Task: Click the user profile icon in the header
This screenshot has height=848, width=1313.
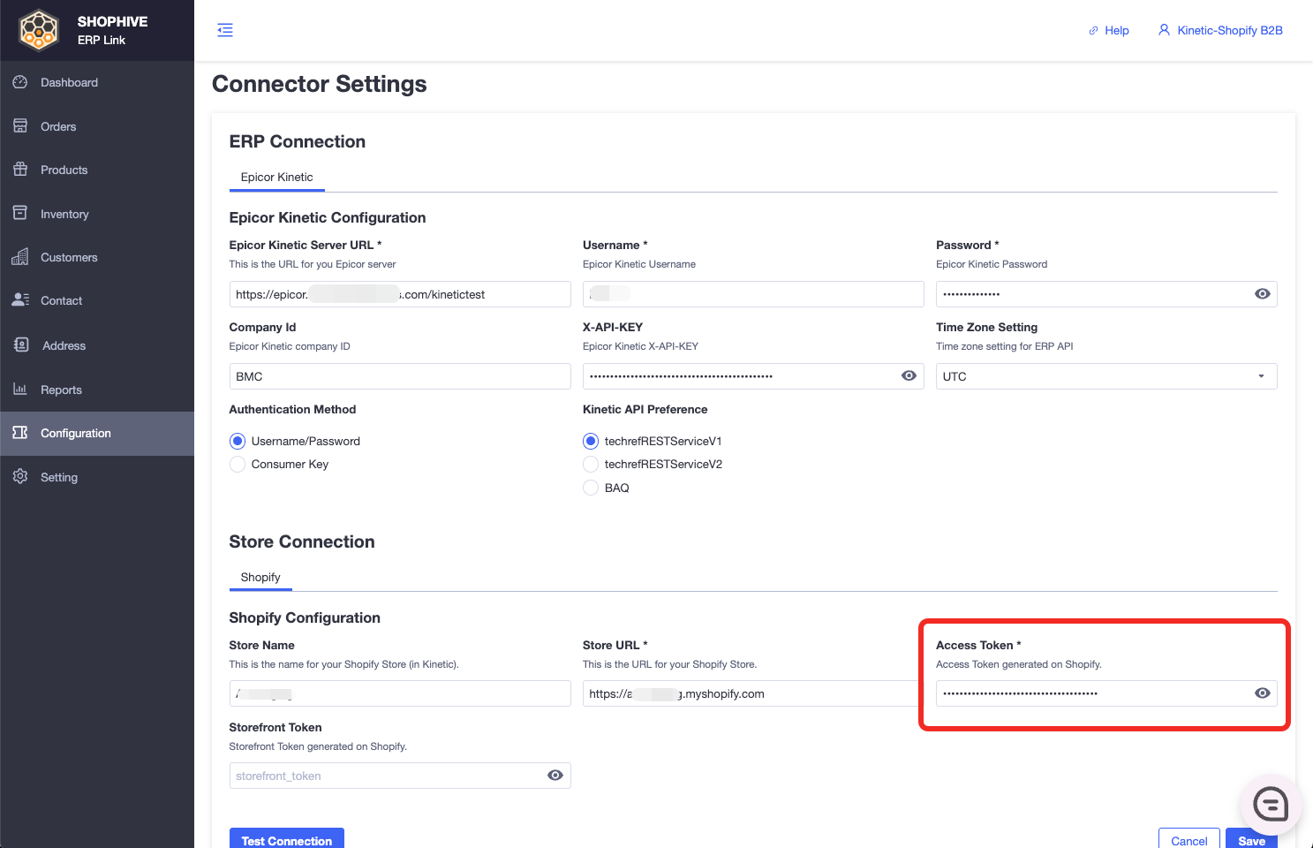Action: tap(1164, 30)
